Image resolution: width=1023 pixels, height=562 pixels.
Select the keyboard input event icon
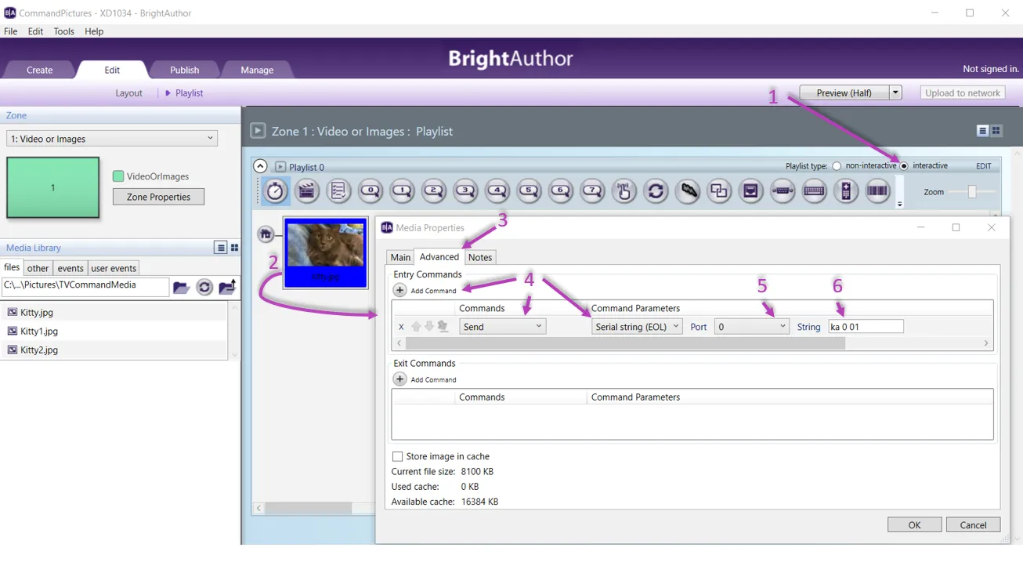pos(814,190)
